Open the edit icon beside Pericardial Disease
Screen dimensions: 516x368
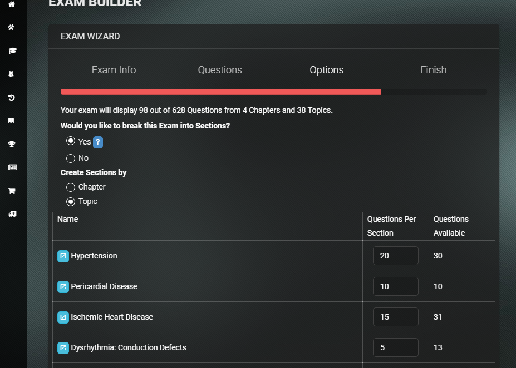(x=63, y=286)
